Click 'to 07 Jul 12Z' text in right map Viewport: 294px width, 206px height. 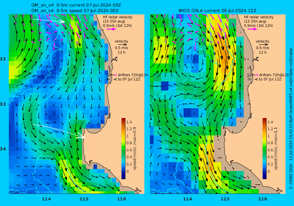[x=270, y=79]
